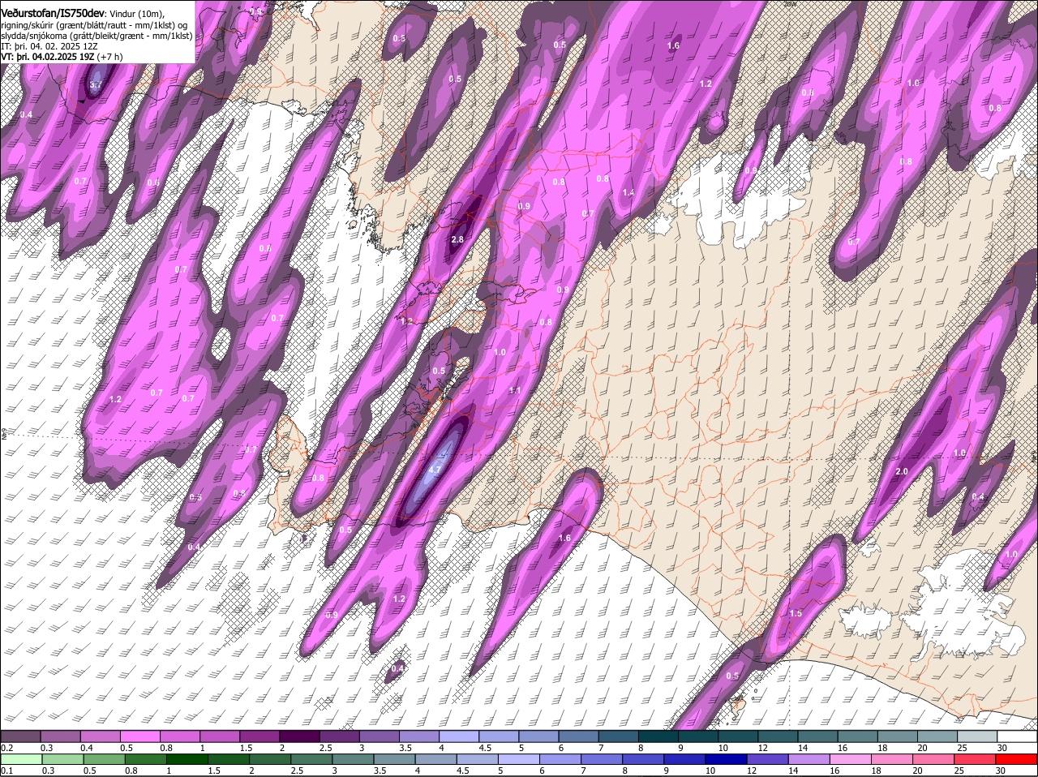1038x777 pixels.
Task: Pick the bright red lower swatch after 30
Action: click(1016, 758)
